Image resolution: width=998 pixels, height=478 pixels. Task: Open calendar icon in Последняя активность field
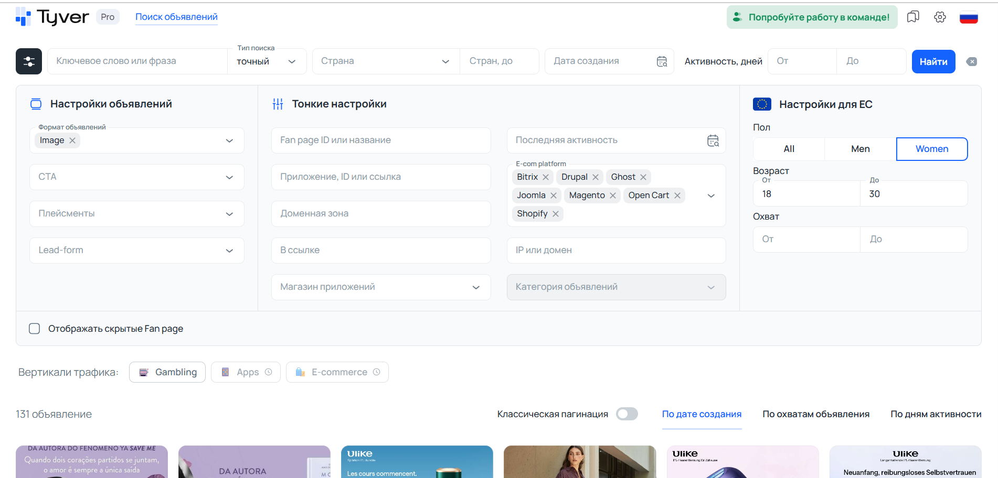click(x=713, y=140)
